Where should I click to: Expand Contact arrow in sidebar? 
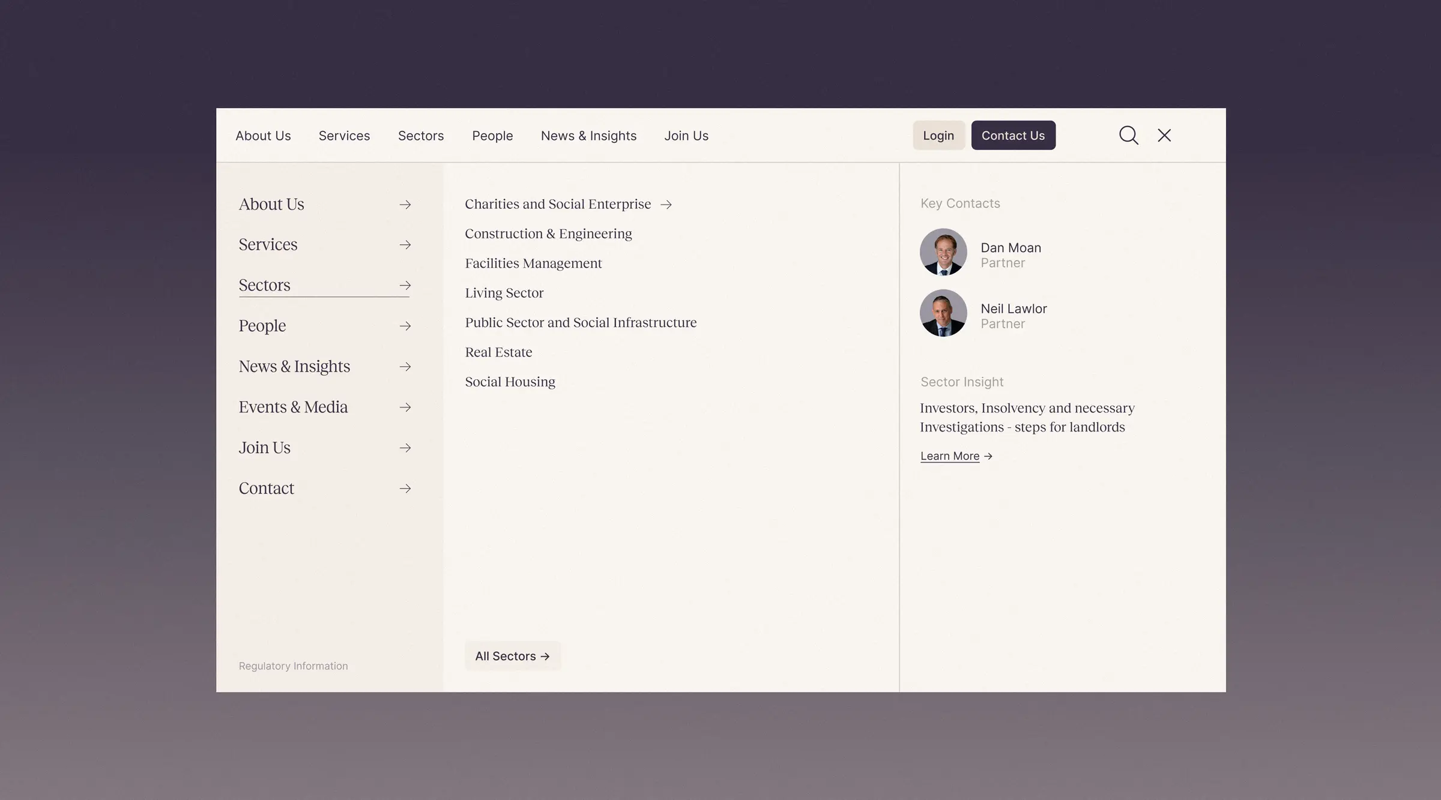[405, 489]
